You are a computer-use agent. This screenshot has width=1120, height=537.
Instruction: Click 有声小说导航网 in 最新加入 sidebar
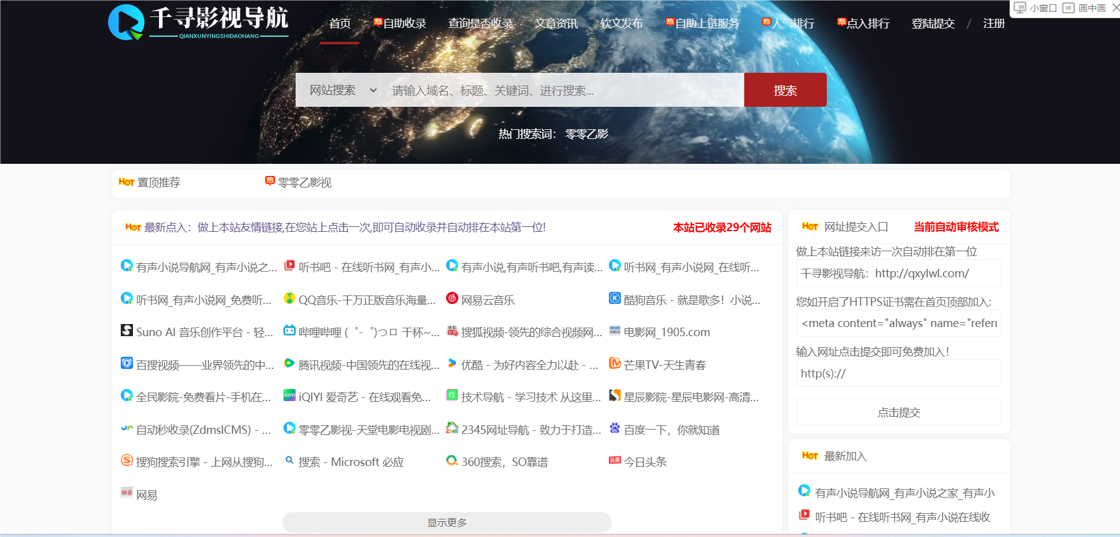pos(904,493)
